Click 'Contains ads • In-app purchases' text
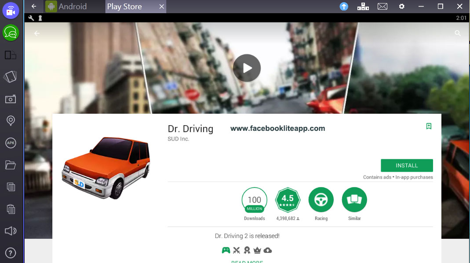The image size is (470, 263). click(398, 177)
